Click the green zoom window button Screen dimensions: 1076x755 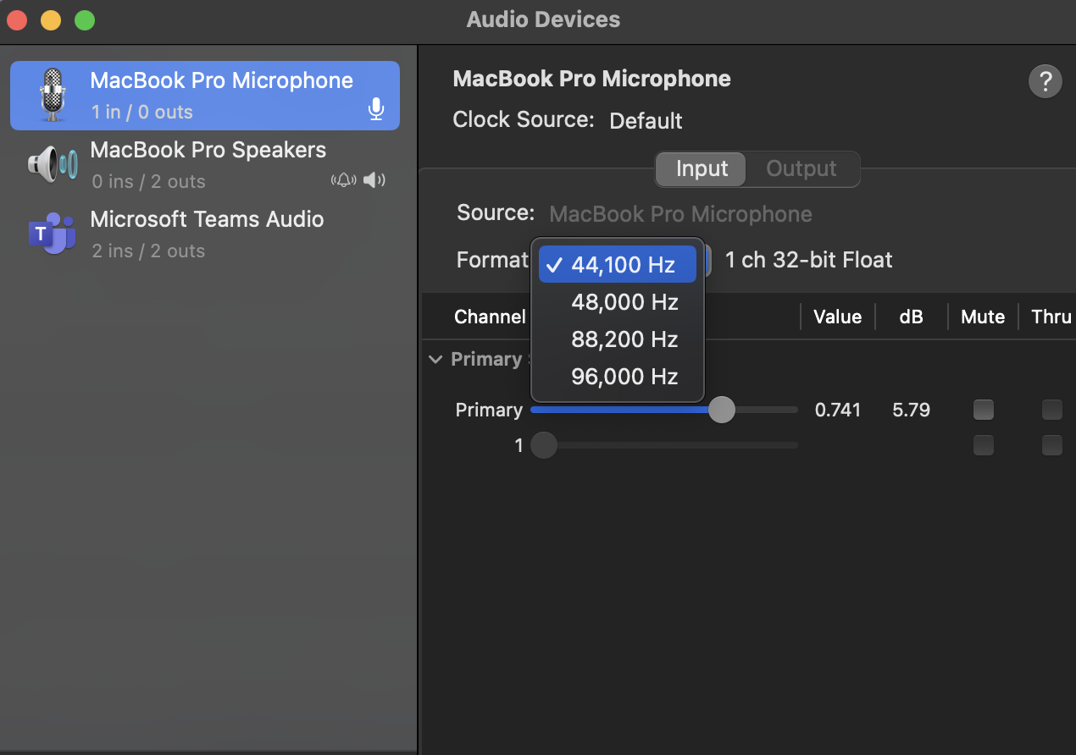click(85, 20)
